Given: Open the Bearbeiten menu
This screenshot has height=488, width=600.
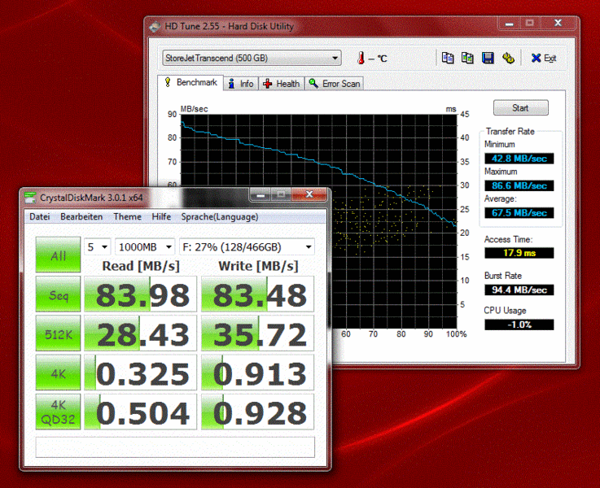Looking at the screenshot, I should click(x=81, y=216).
